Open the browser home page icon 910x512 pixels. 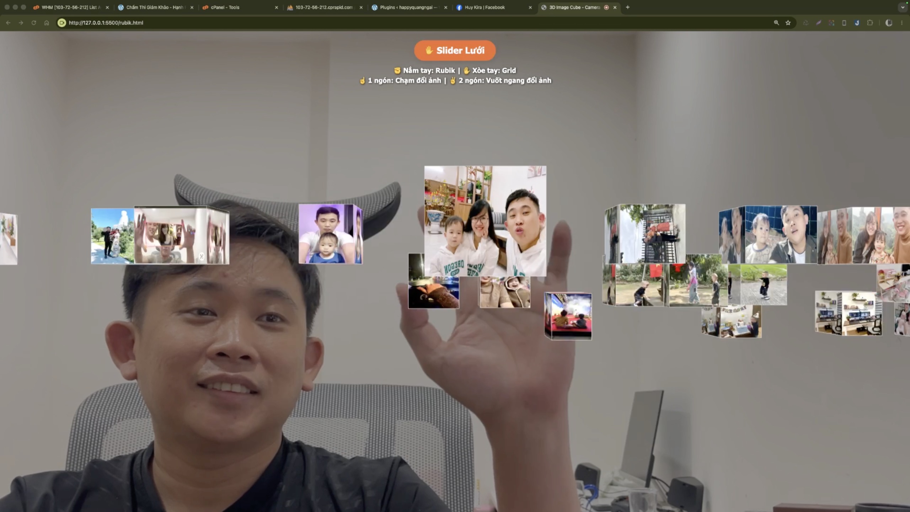47,23
